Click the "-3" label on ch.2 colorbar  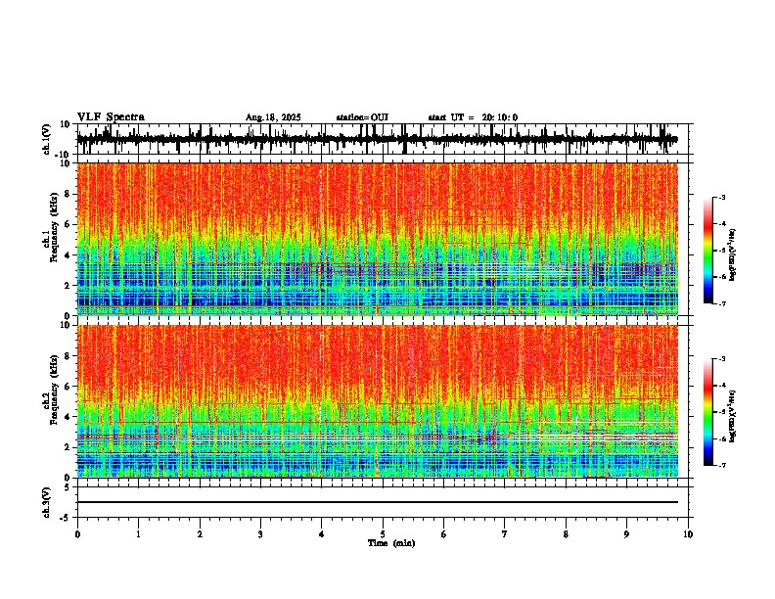[722, 359]
